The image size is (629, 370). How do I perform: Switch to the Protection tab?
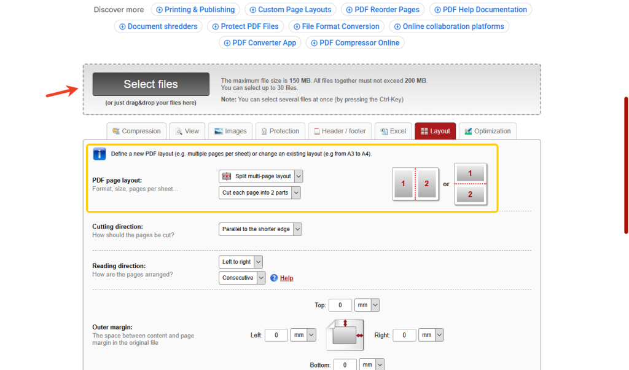[280, 131]
